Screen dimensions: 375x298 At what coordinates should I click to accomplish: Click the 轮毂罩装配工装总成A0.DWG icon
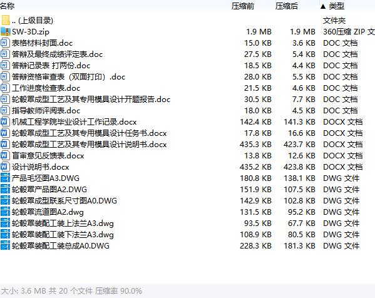tap(5, 245)
